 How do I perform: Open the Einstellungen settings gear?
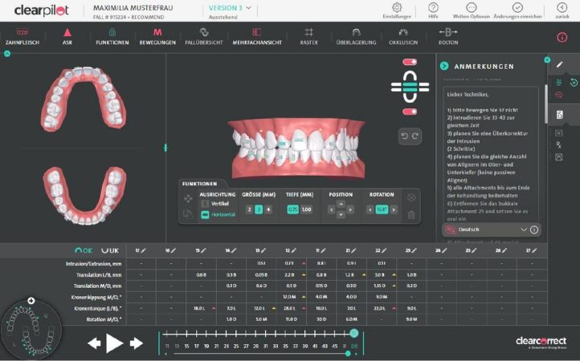(x=397, y=10)
